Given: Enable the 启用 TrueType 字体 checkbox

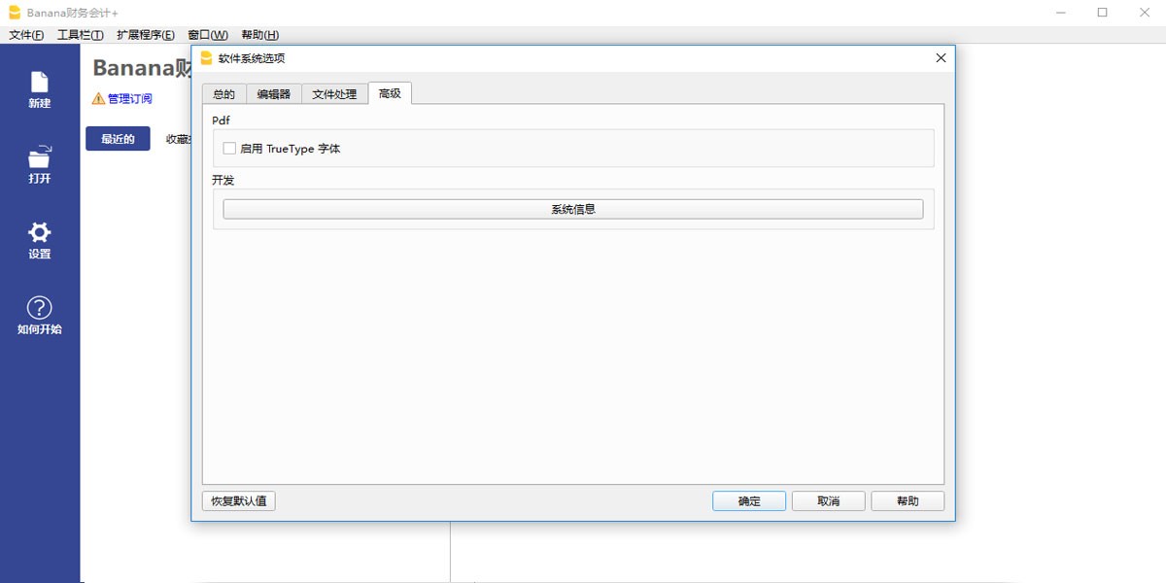Looking at the screenshot, I should [229, 149].
